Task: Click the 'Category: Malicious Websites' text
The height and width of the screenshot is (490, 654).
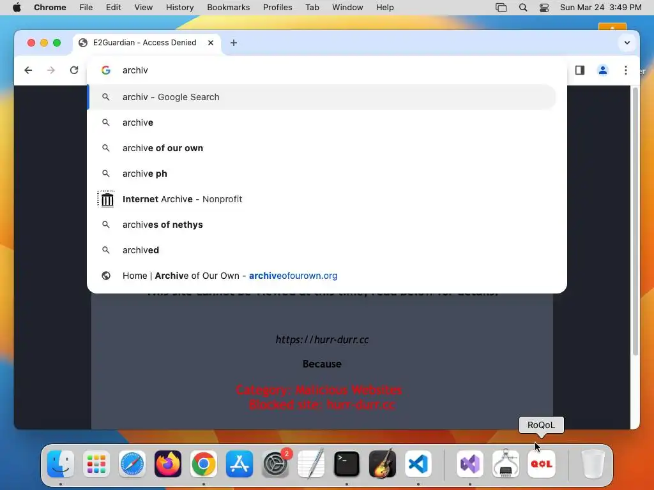Action: [319, 390]
